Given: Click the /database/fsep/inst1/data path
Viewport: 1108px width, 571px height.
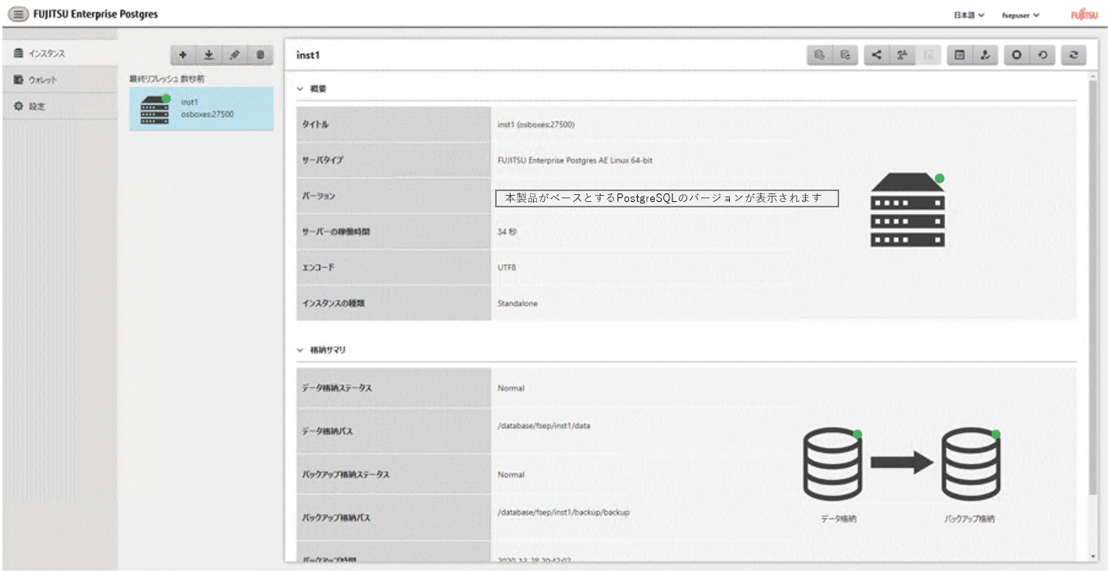Looking at the screenshot, I should pos(544,426).
